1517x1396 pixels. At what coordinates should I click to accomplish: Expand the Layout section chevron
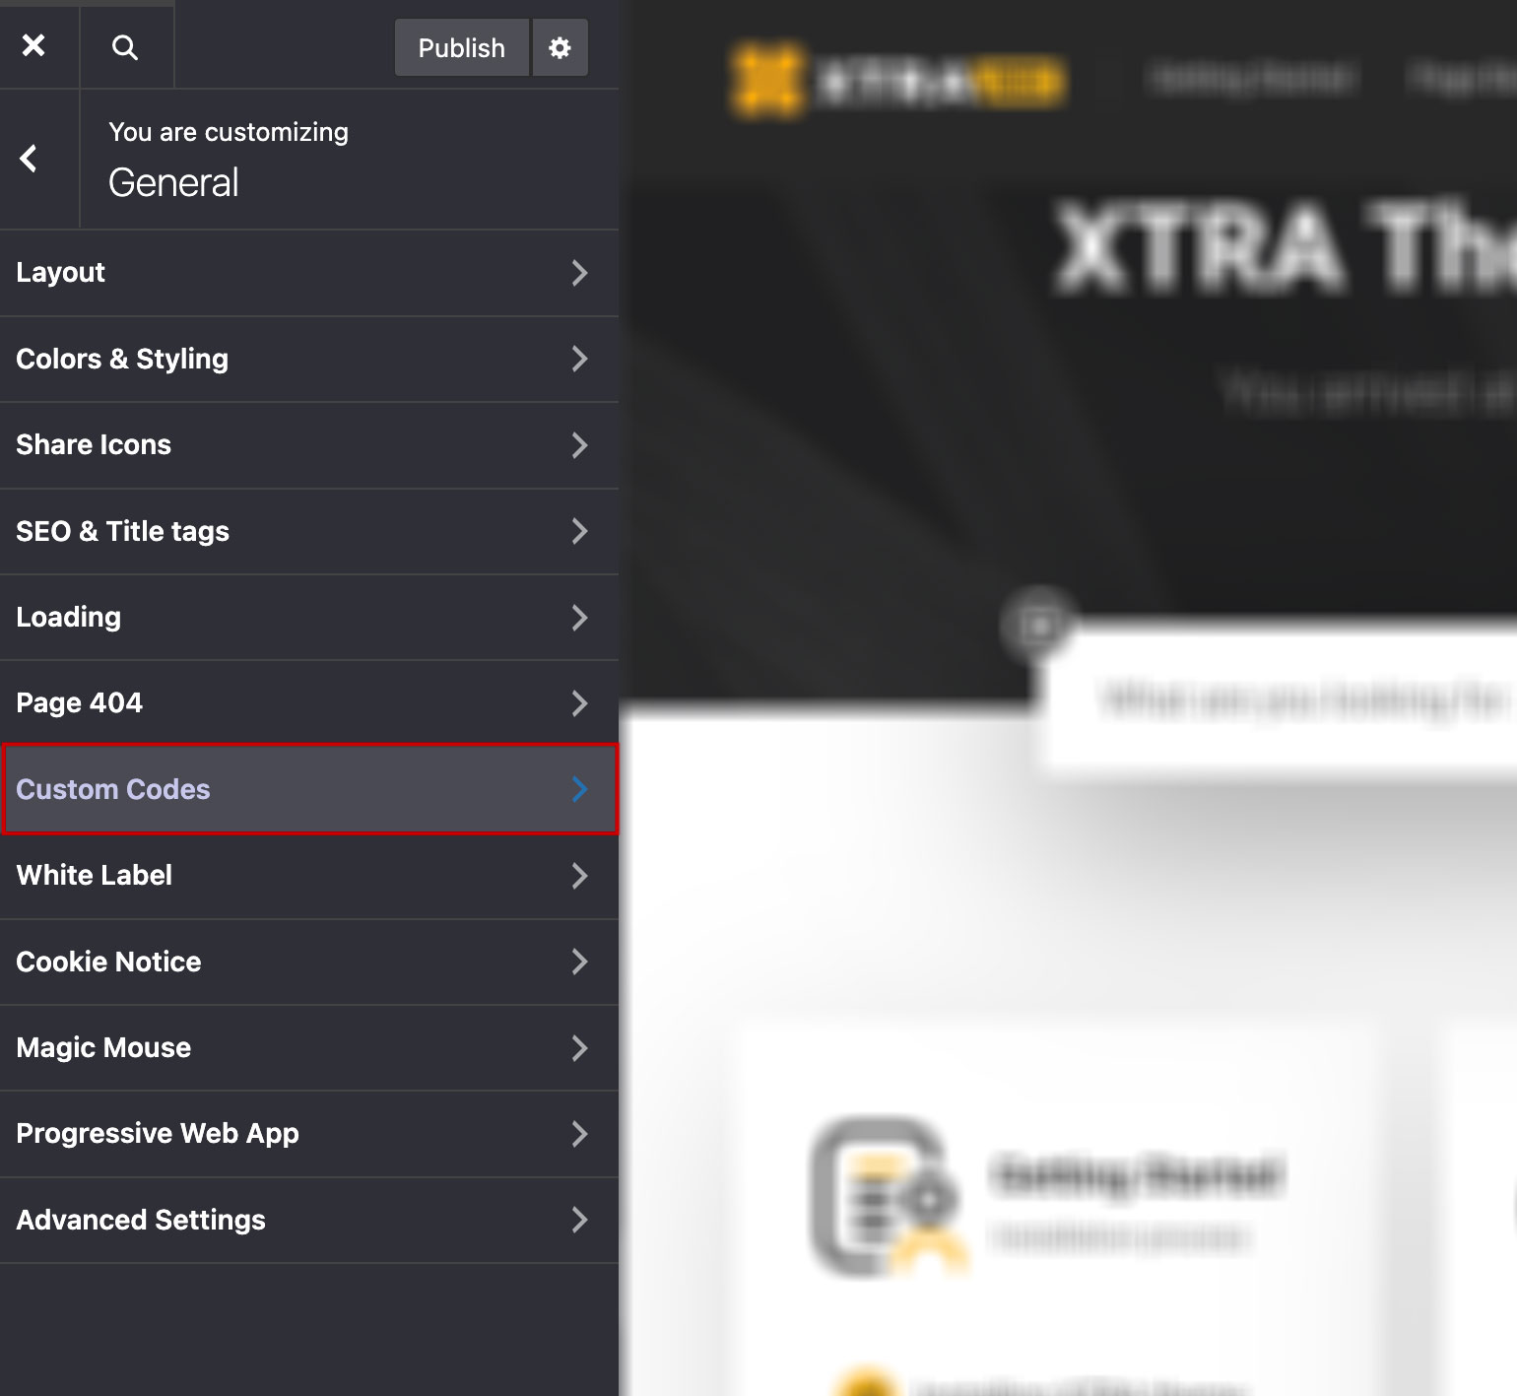coord(579,273)
